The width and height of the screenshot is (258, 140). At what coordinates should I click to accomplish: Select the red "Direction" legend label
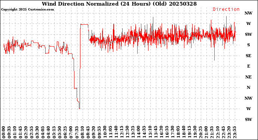[226, 9]
